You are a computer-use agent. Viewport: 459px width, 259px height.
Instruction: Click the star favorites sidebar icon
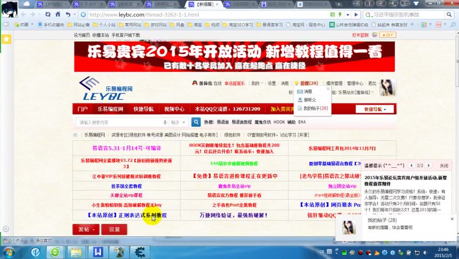[6, 39]
